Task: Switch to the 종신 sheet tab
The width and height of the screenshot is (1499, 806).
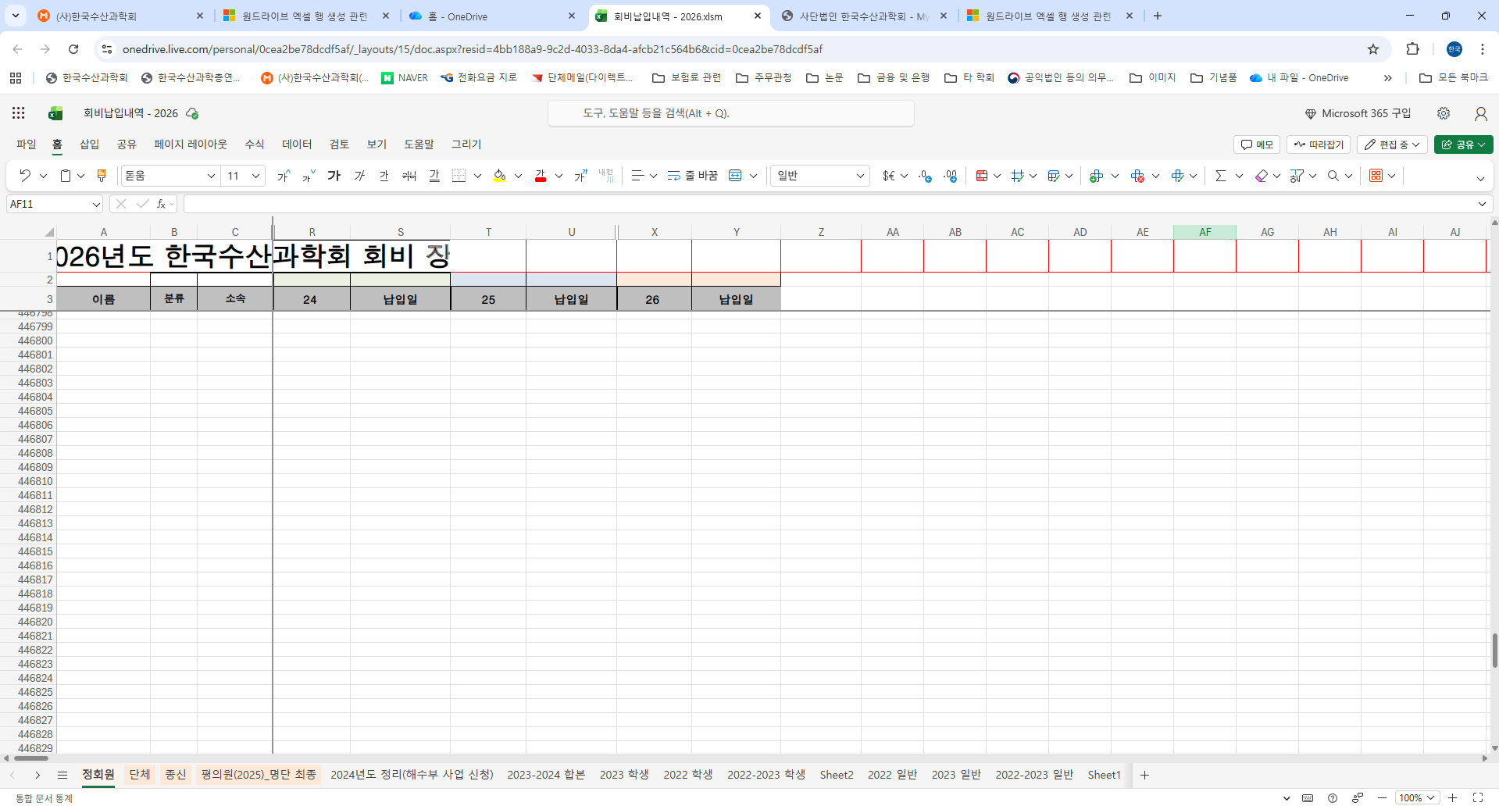Action: (x=176, y=775)
